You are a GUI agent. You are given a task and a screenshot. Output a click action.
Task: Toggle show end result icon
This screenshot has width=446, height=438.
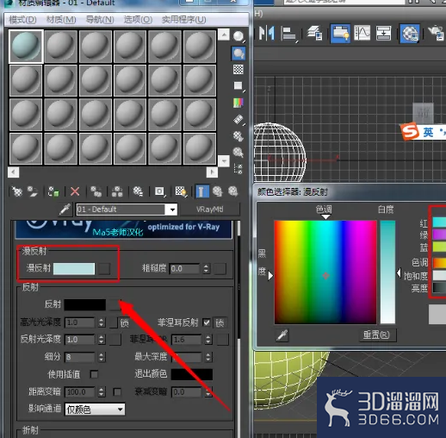[x=201, y=191]
